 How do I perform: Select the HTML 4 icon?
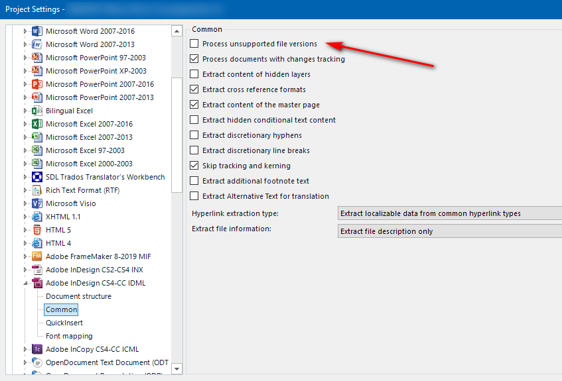tap(37, 243)
